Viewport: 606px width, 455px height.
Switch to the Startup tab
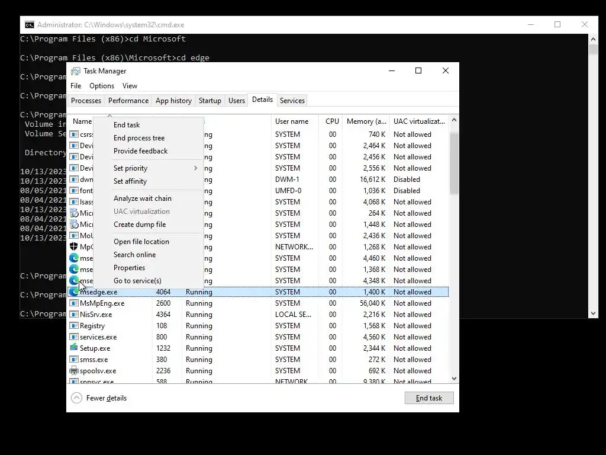[210, 101]
